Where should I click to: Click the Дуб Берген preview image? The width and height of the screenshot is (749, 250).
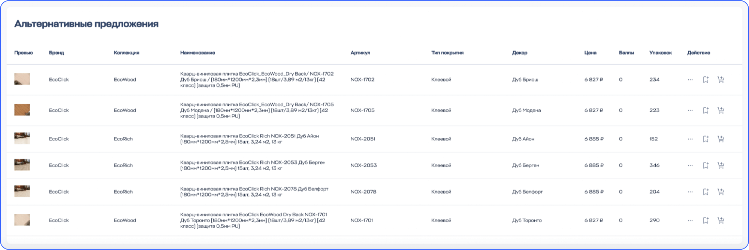click(x=22, y=165)
